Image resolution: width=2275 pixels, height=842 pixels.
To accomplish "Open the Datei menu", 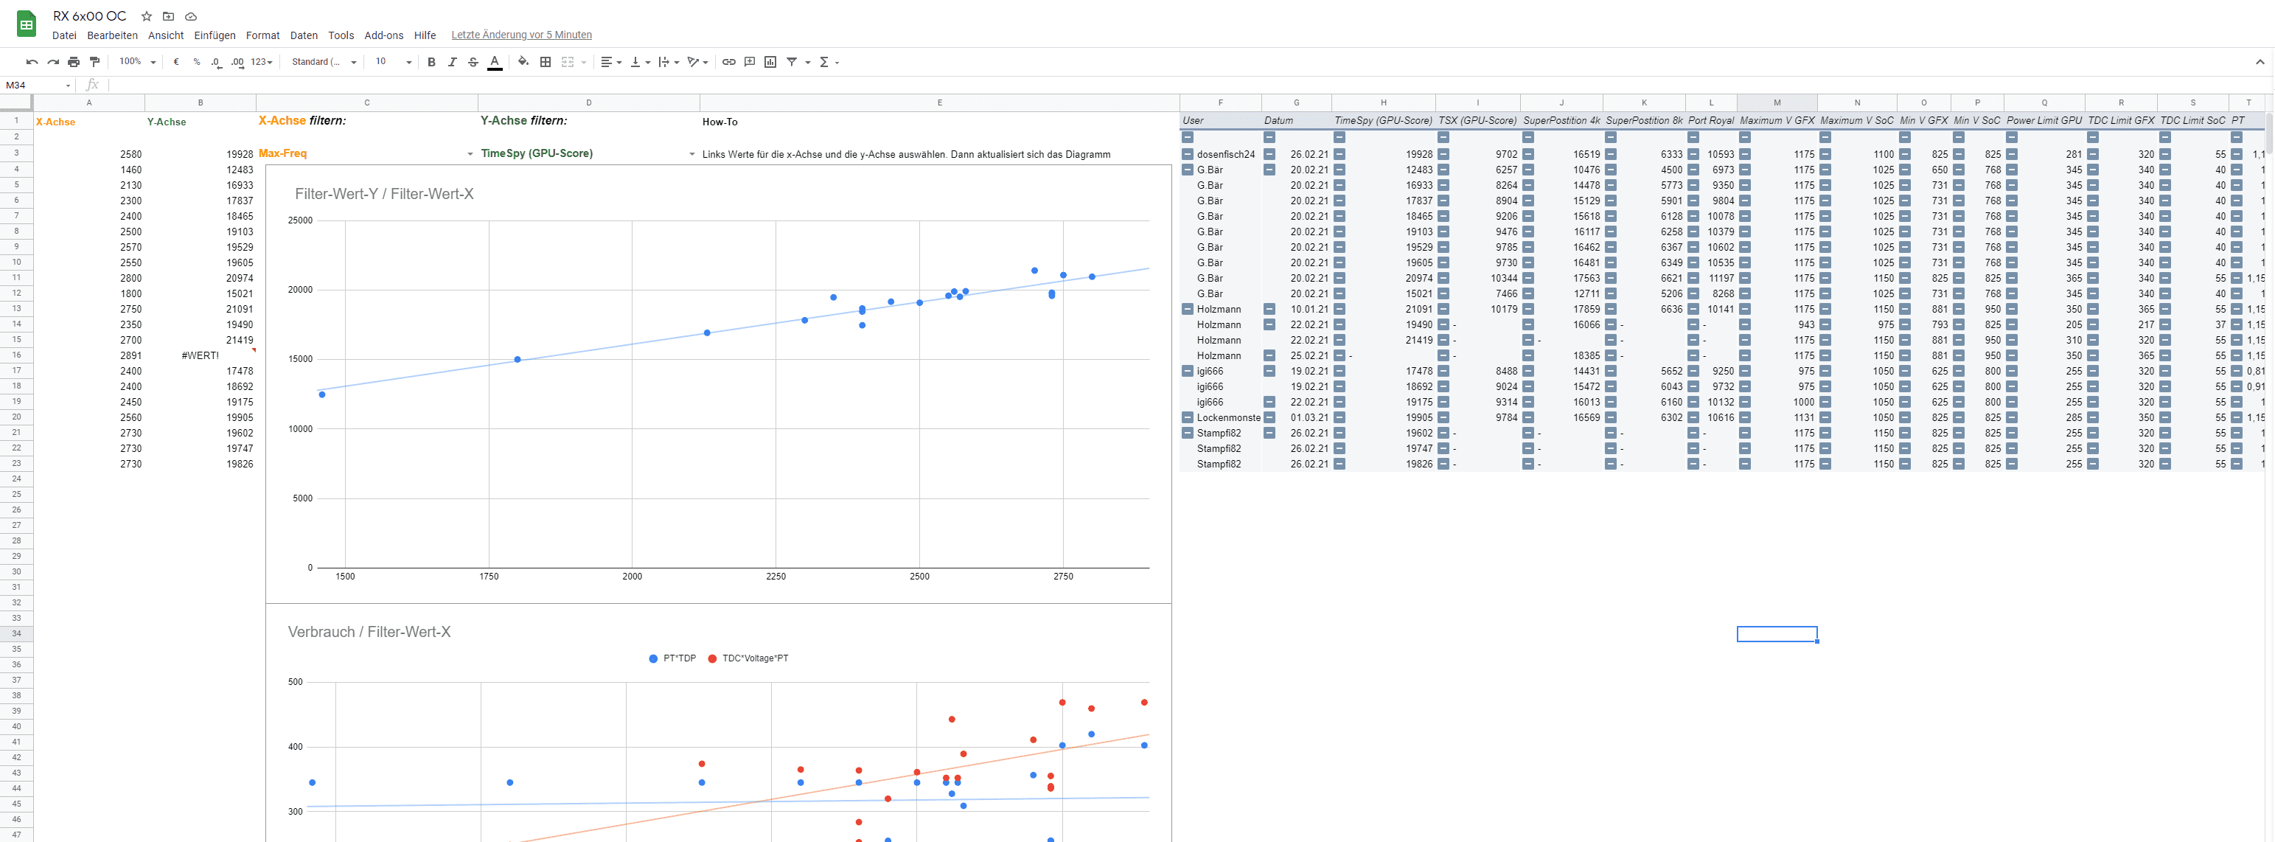I will [64, 35].
